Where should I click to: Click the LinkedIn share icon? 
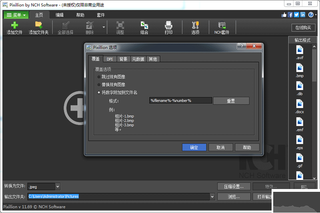tap(303, 15)
